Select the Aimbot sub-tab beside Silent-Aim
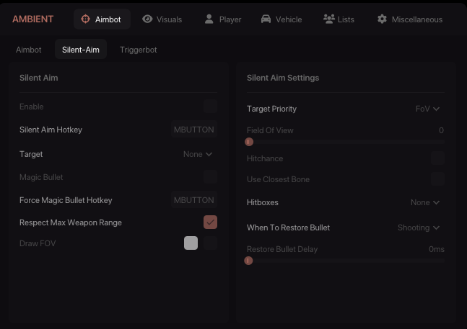This screenshot has width=467, height=329. 29,50
